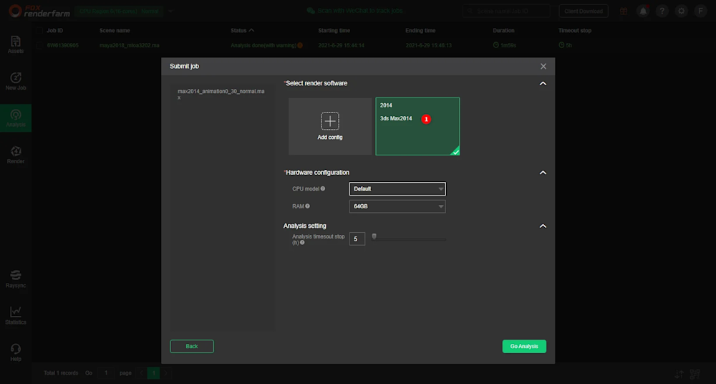Click the question mark help icon
The image size is (716, 384).
coord(662,11)
